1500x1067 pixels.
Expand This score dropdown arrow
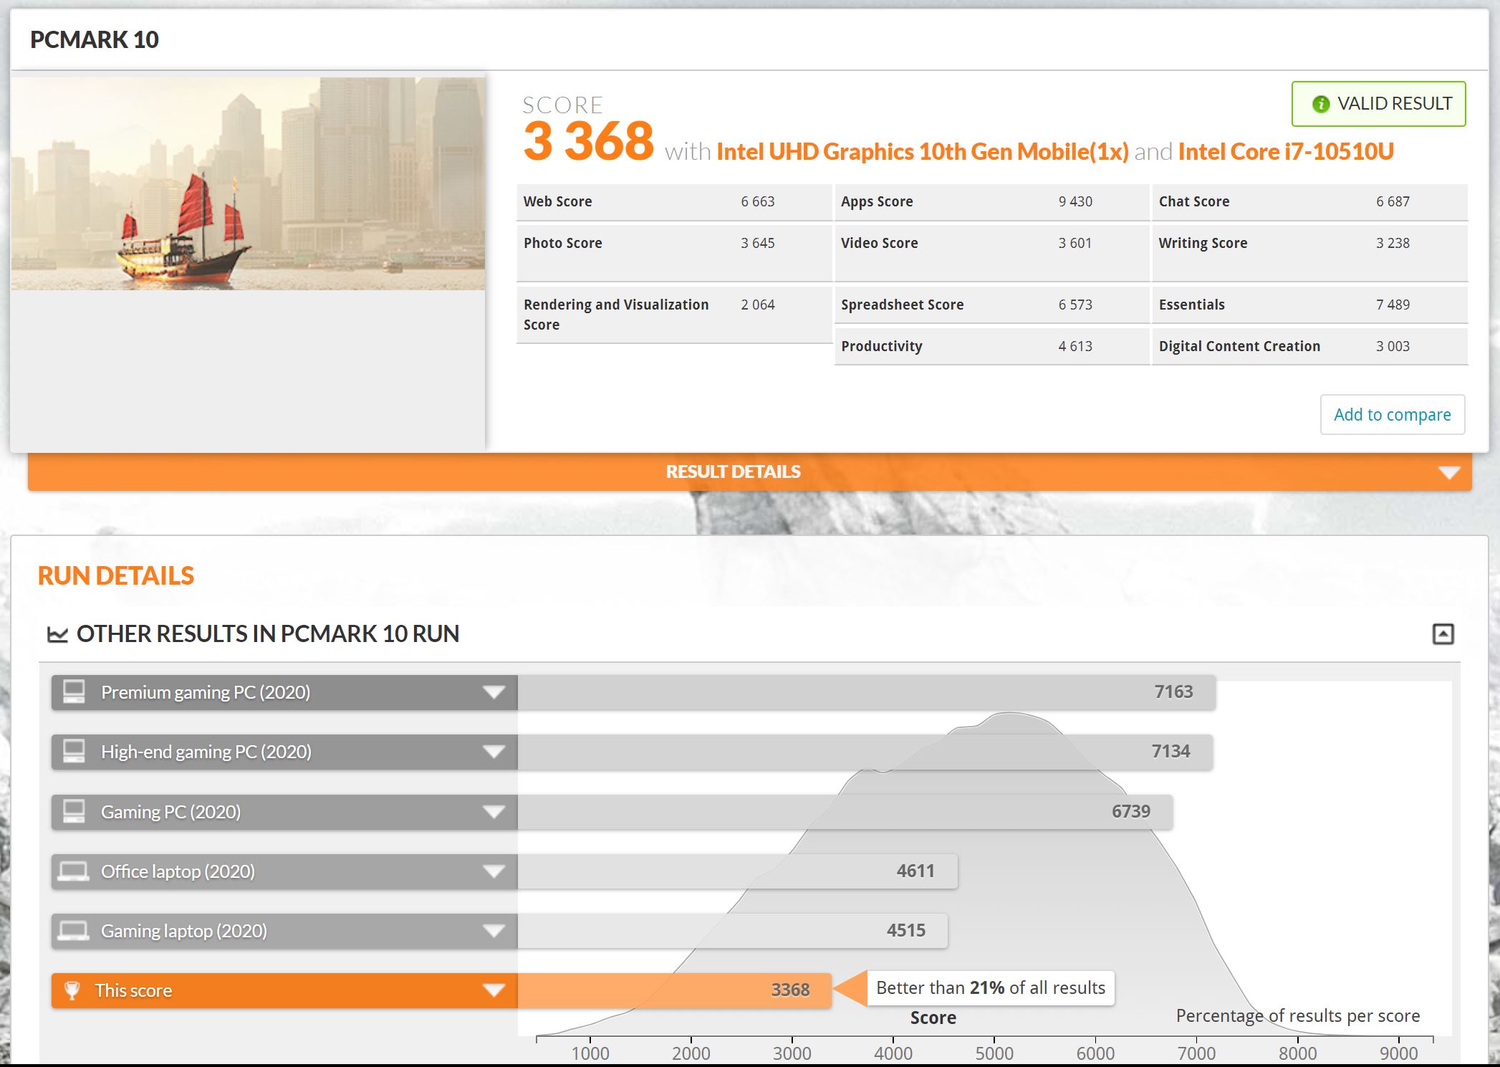click(x=493, y=990)
